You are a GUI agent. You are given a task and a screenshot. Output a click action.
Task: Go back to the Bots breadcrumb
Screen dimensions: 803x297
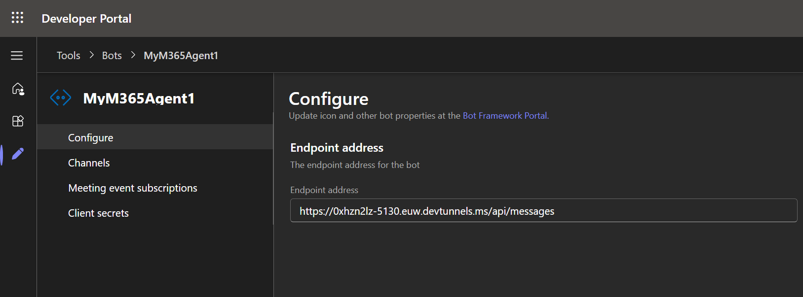pos(112,56)
